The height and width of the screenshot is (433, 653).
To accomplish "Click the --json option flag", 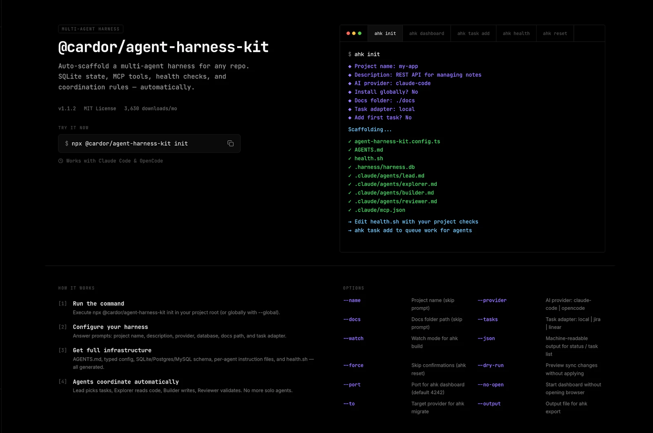I will 486,338.
